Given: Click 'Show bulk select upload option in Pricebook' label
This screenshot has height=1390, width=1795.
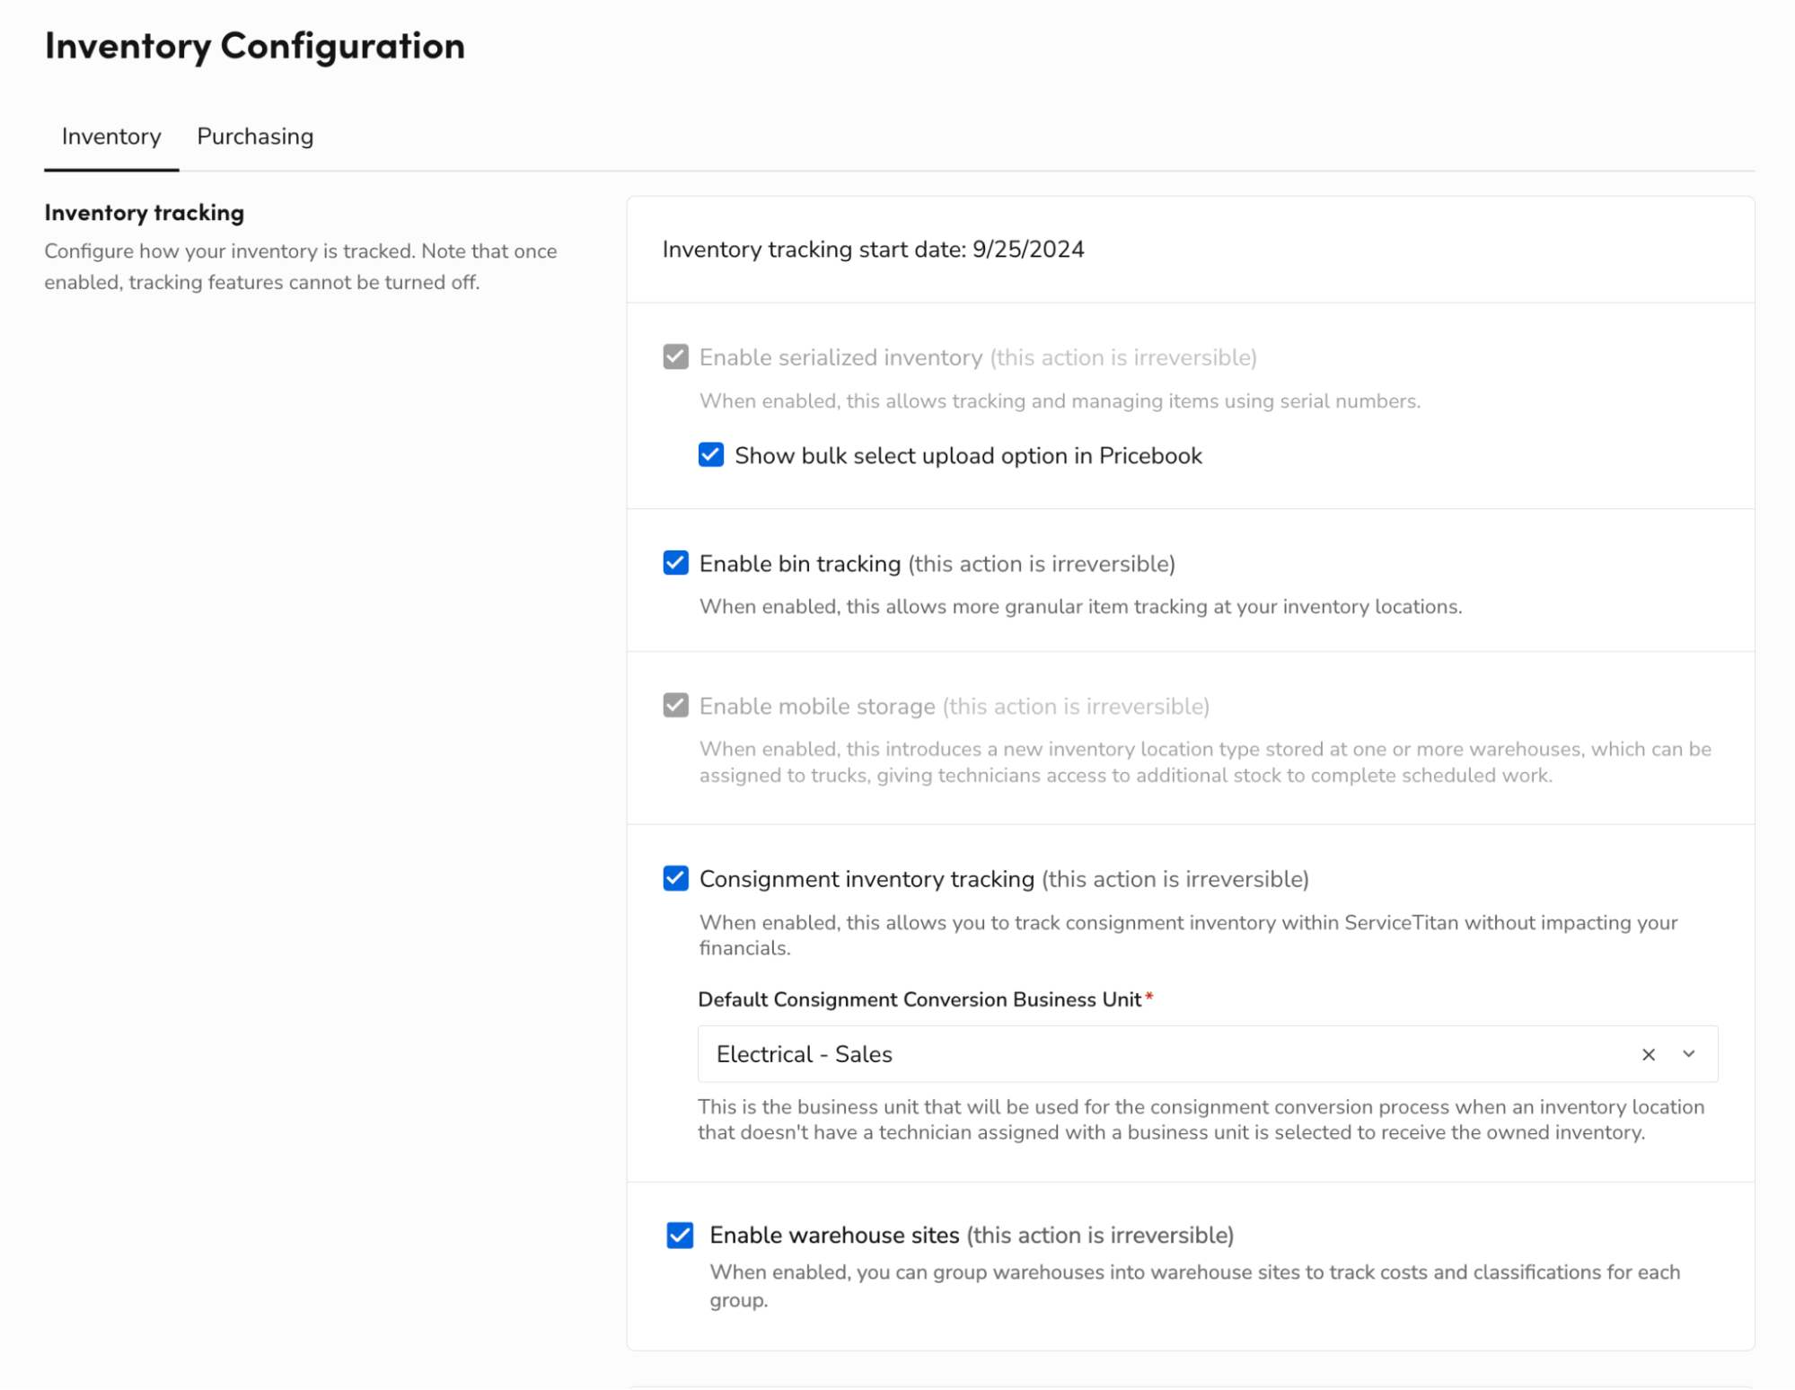Looking at the screenshot, I should (x=968, y=456).
